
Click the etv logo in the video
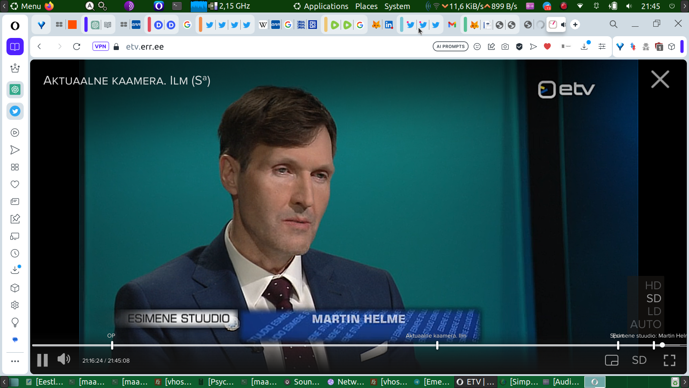coord(566,89)
